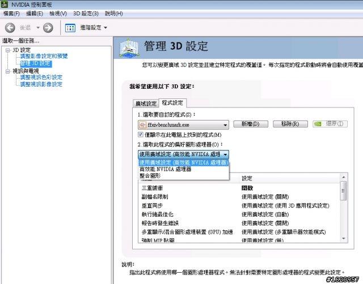The width and height of the screenshot is (363, 284).
Task: Click the preferred graphics processor dropdown arrow
Action: tap(225, 154)
